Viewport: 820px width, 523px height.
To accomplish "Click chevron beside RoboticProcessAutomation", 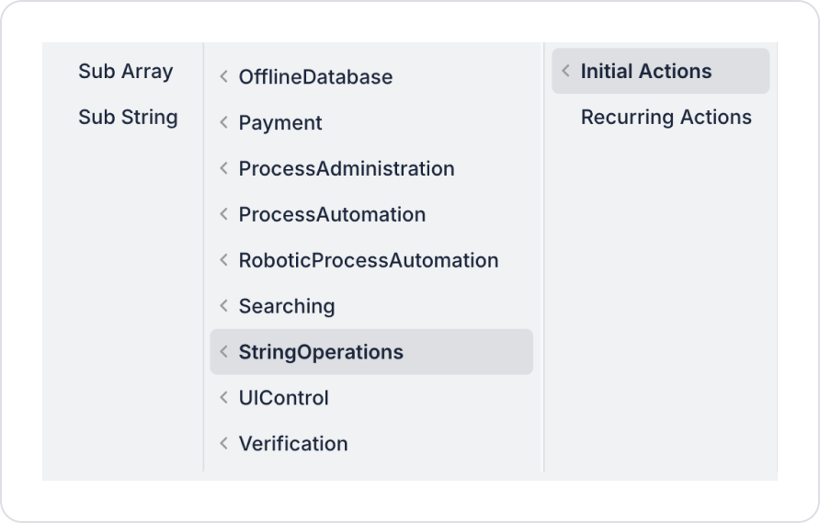I will pyautogui.click(x=223, y=260).
